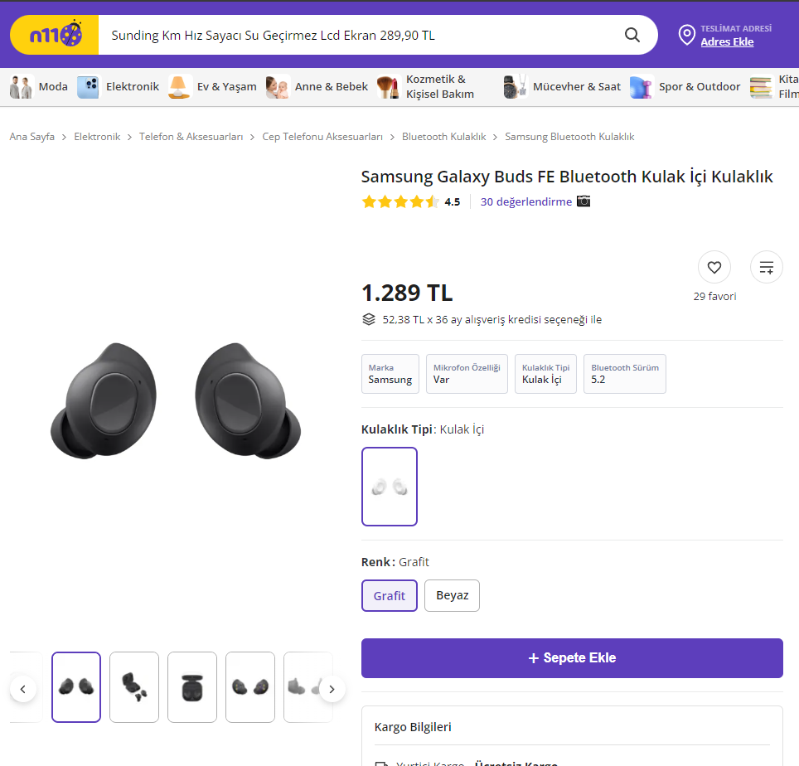This screenshot has height=766, width=799.
Task: Click the shopping credit layers icon
Action: pyautogui.click(x=369, y=319)
